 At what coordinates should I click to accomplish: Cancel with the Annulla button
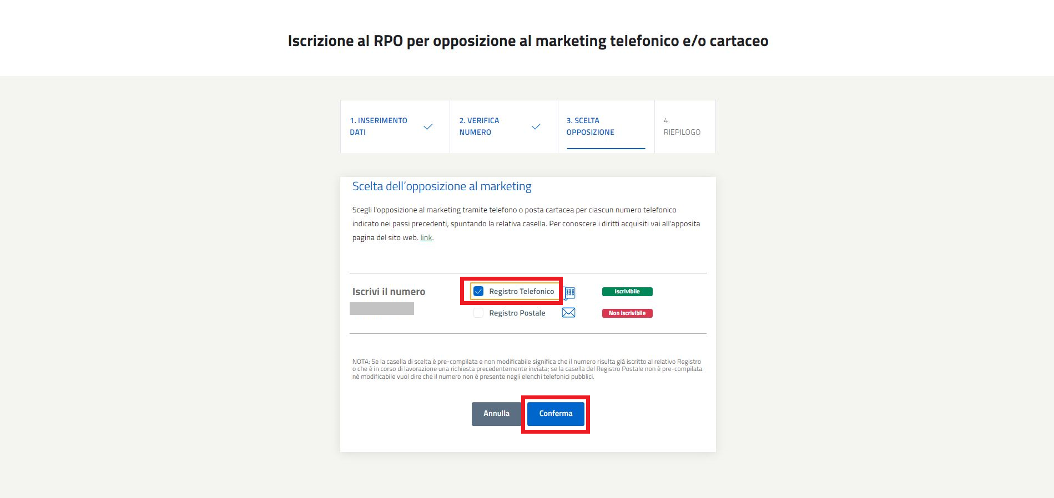coord(496,414)
